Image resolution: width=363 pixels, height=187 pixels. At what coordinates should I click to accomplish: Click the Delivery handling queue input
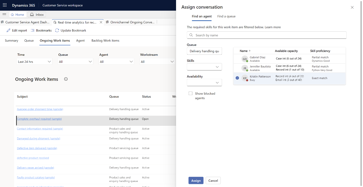[204, 51]
